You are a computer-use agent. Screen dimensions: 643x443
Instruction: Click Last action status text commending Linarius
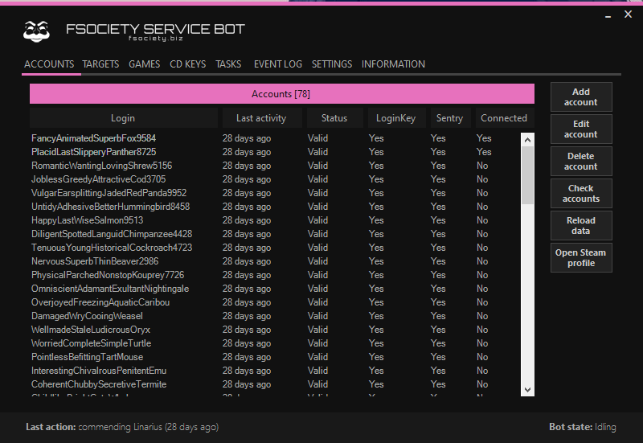click(x=122, y=427)
